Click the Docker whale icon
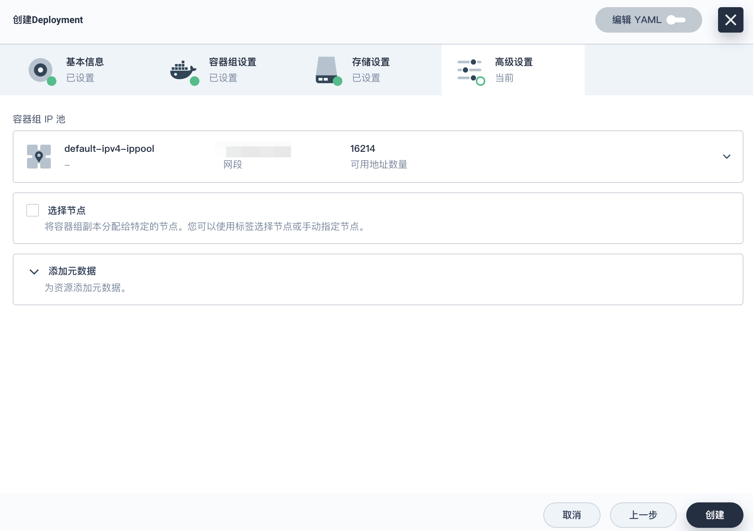 tap(183, 70)
